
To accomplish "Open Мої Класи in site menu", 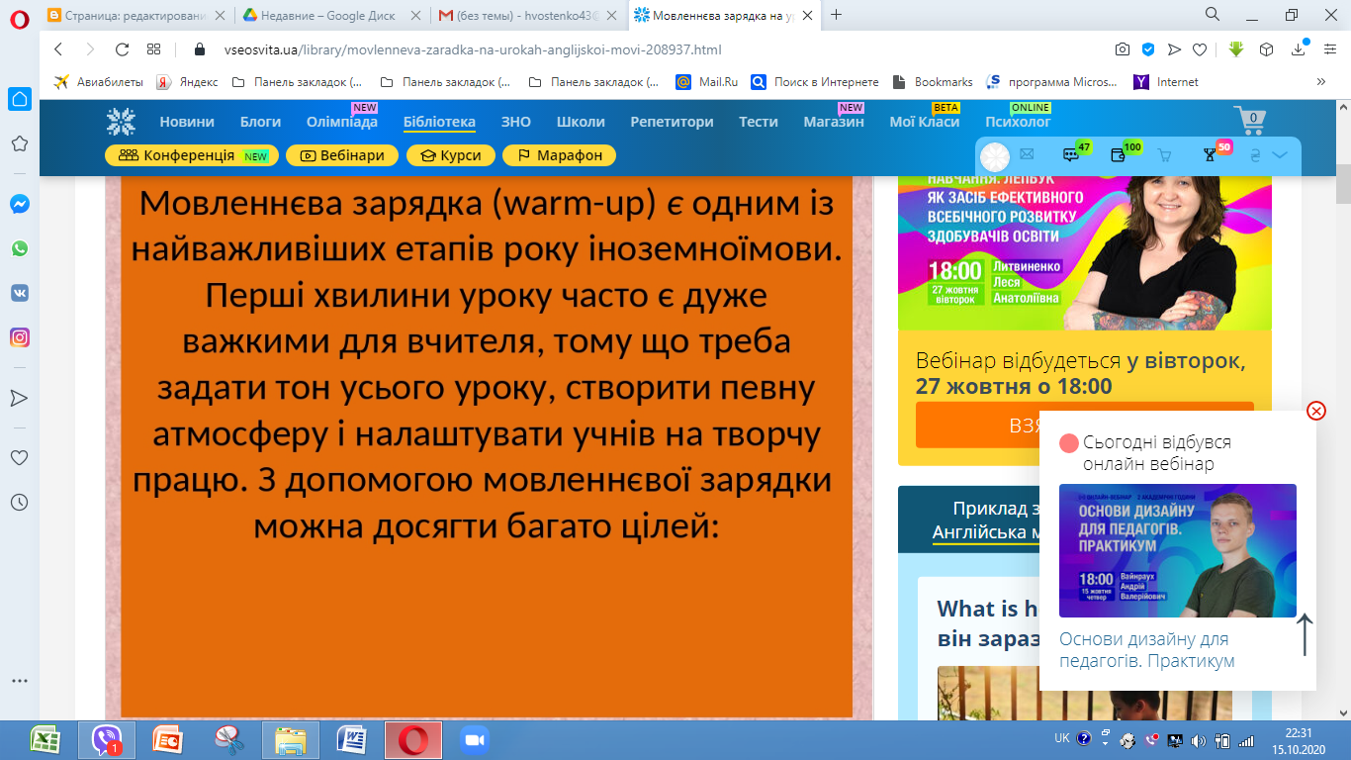I will 924,122.
